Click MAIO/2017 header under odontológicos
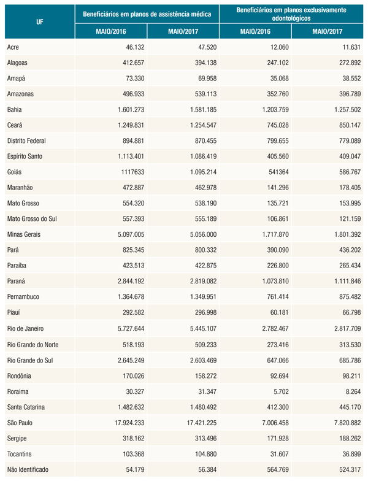The width and height of the screenshot is (368, 481). click(x=326, y=31)
